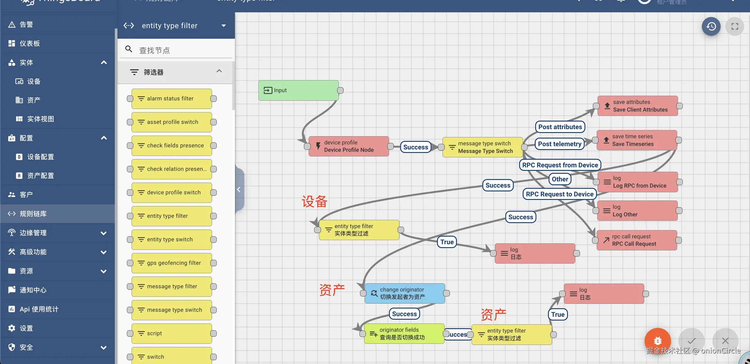Image resolution: width=750 pixels, height=364 pixels.
Task: Click the orange debug bug button
Action: click(x=657, y=341)
